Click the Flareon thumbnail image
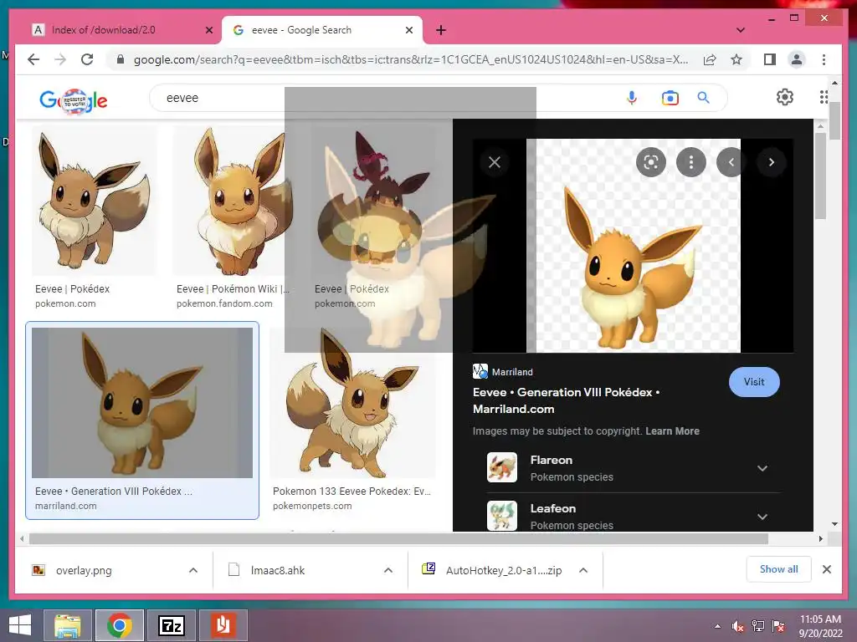 (502, 467)
